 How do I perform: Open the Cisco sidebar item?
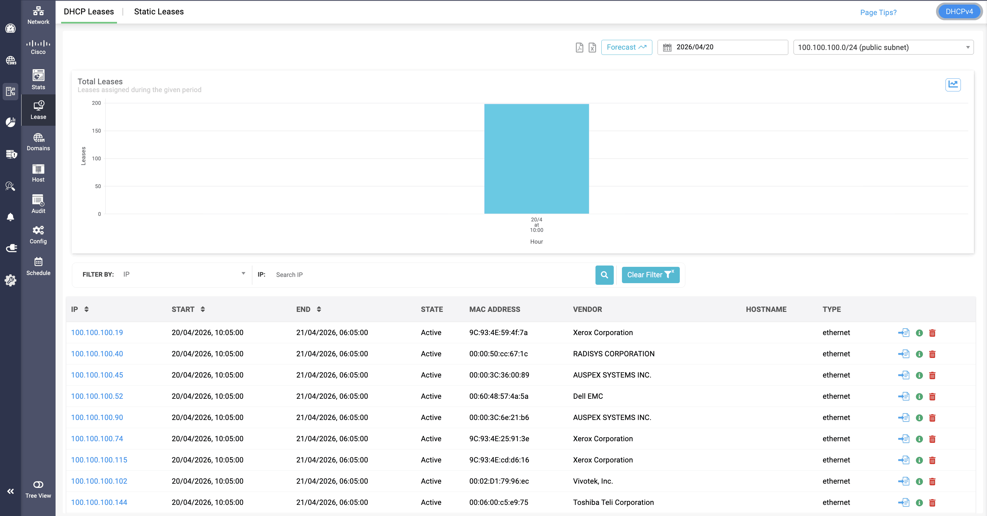[38, 47]
